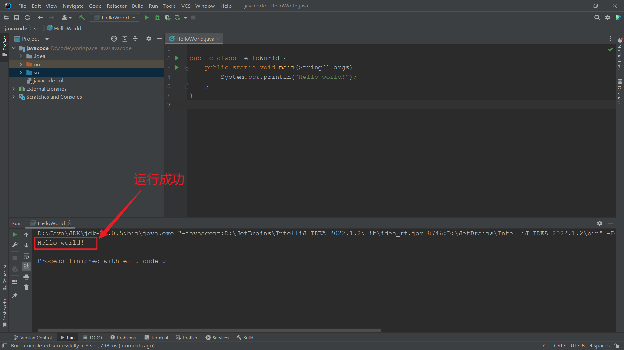Open the File menu

point(22,6)
